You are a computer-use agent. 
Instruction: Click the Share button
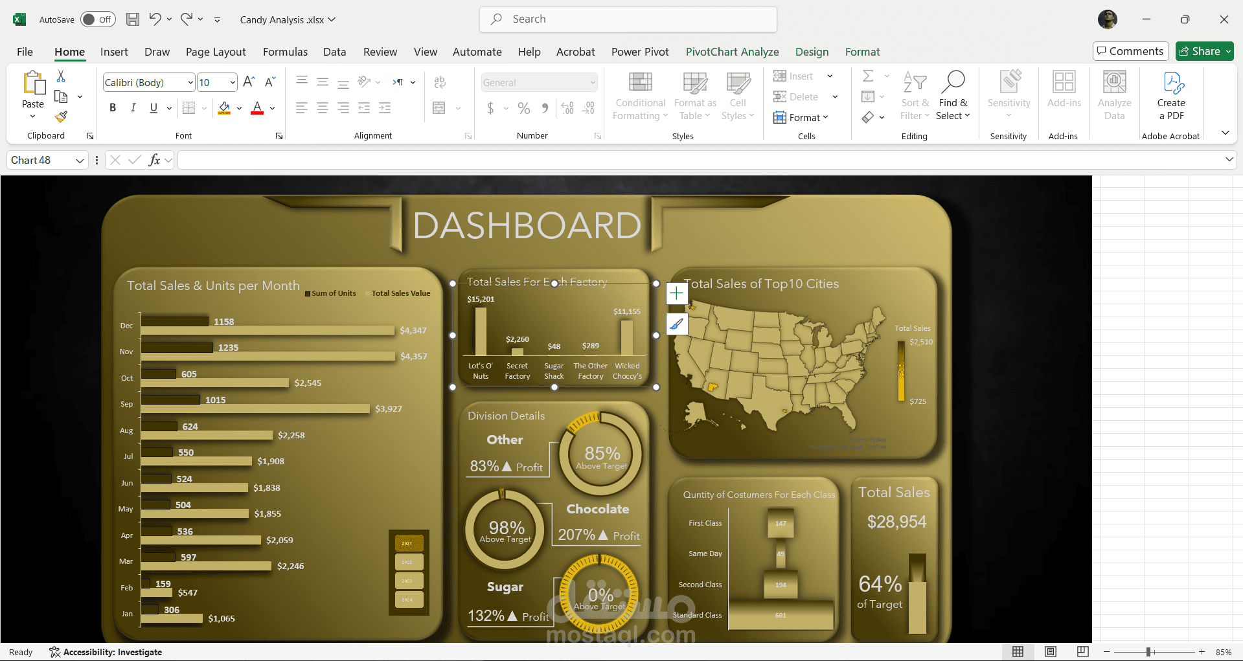tap(1204, 51)
